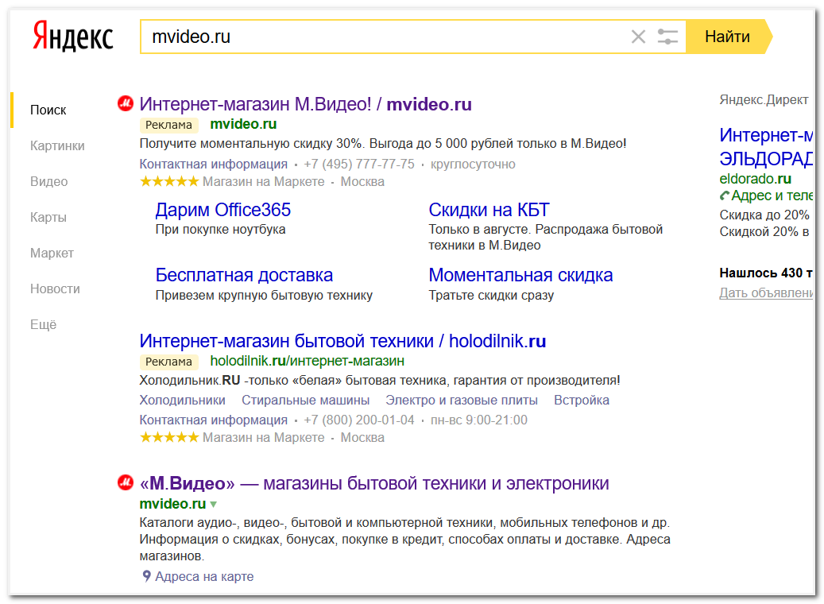Viewport: 824px width, 604px height.
Task: Click Яндекс.Директ label
Action: click(x=764, y=99)
